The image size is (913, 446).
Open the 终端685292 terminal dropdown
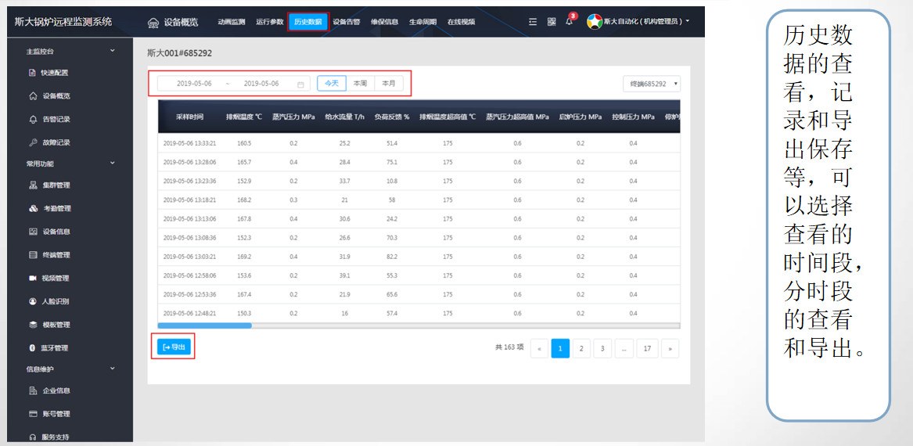(652, 84)
